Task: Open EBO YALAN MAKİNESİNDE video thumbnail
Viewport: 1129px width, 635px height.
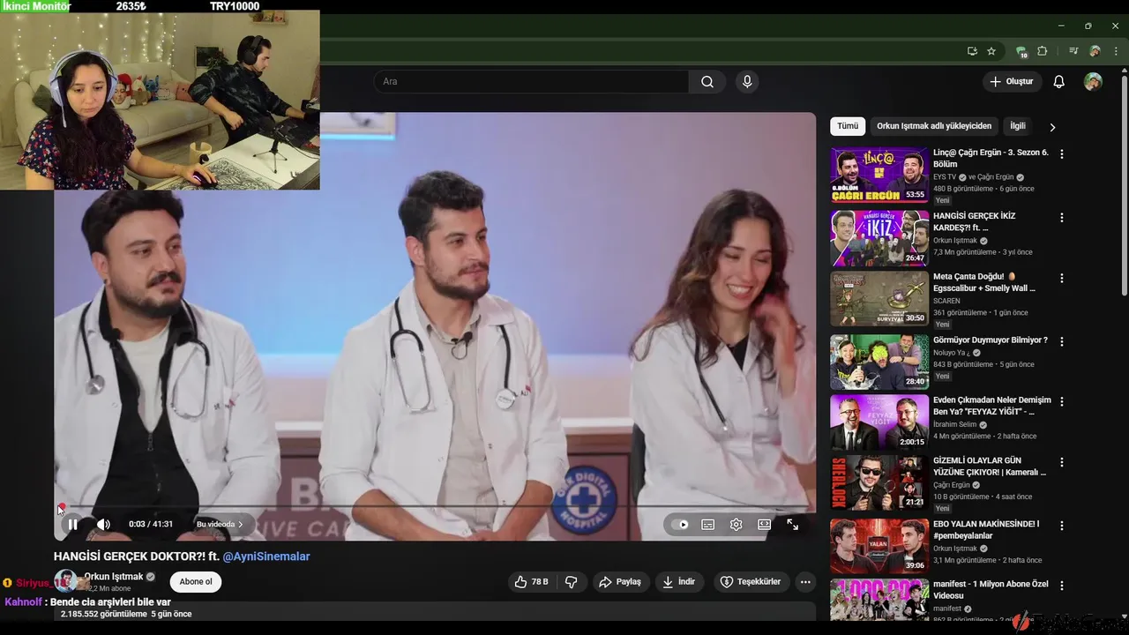Action: 879,545
